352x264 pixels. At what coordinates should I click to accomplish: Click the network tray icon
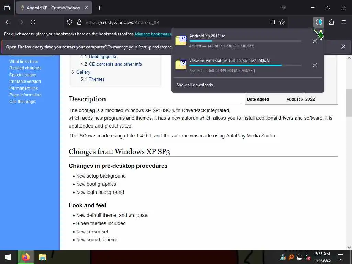[299, 257]
